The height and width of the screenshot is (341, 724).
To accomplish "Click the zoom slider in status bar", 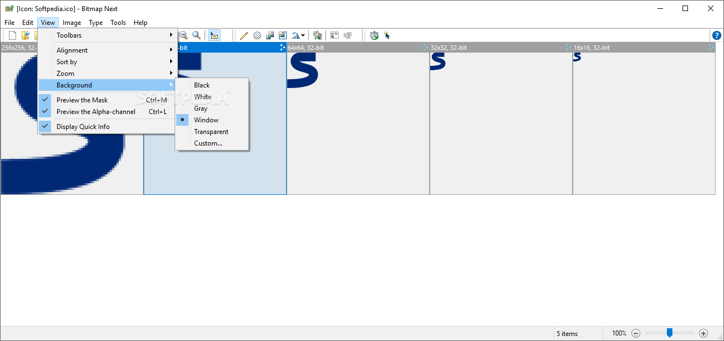I will point(670,333).
